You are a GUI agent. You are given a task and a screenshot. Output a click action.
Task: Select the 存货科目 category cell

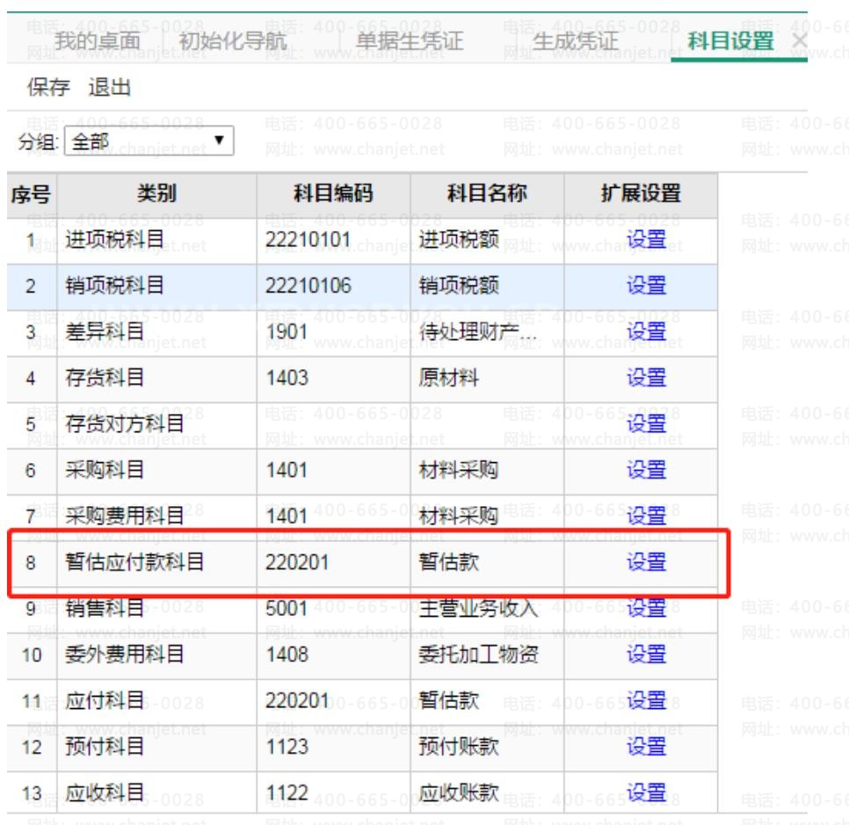(156, 379)
